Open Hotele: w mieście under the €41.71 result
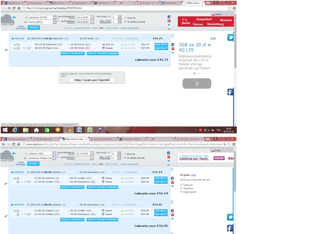Viewport: 312px width, 234px height. pos(73,53)
